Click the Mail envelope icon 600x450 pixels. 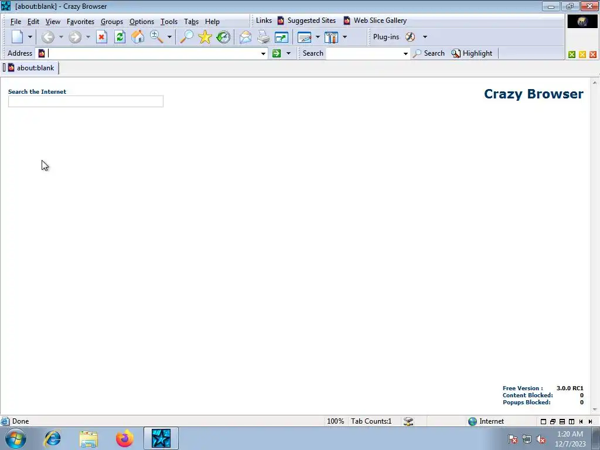coord(246,37)
